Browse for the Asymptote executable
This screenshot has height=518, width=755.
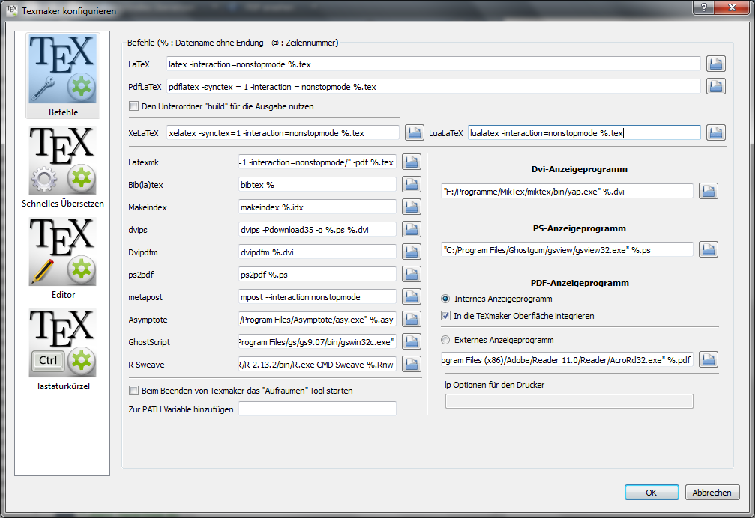[411, 319]
